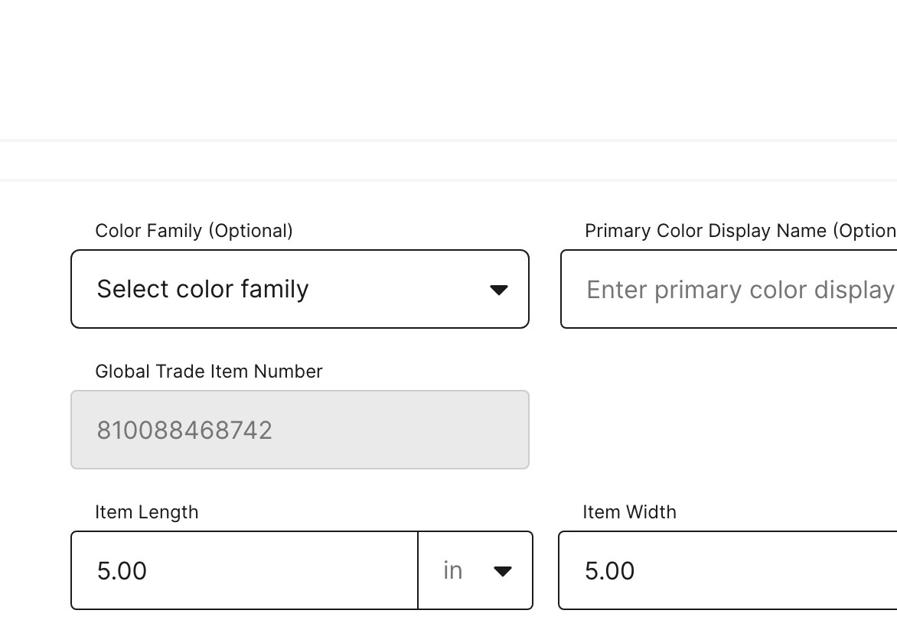Click the Item Width label text
This screenshot has height=633, width=897.
tap(629, 512)
